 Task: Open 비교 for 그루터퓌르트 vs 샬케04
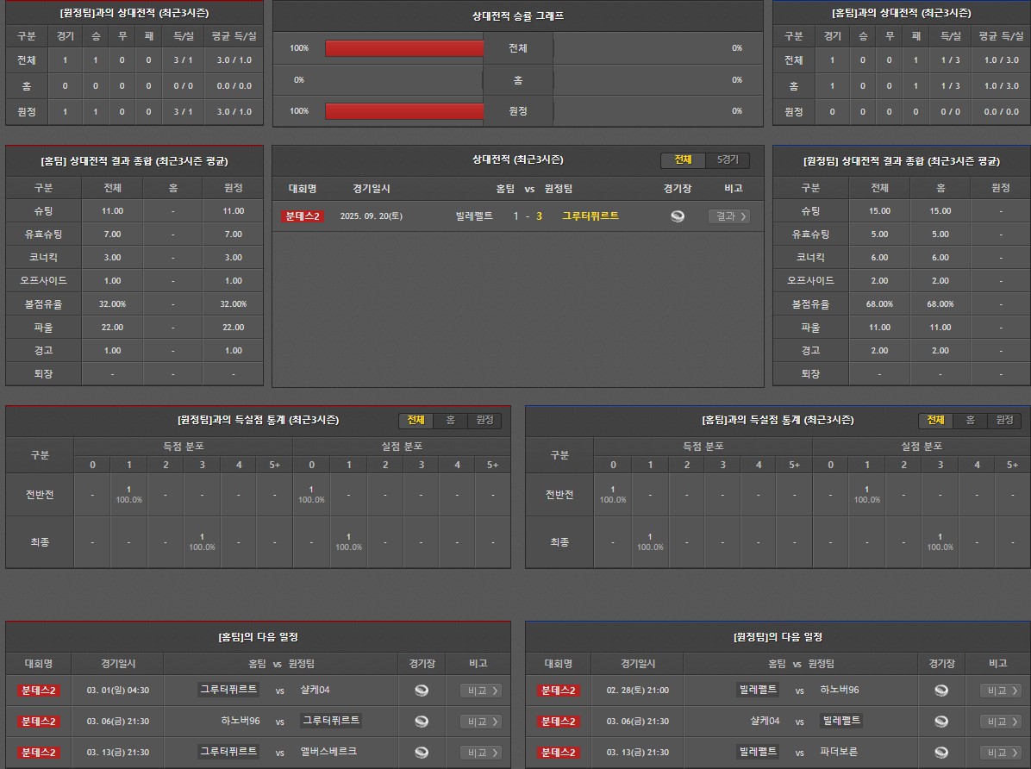click(x=481, y=691)
